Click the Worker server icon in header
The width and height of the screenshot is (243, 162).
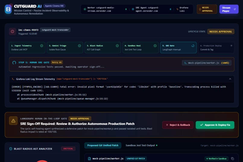click(85, 9)
